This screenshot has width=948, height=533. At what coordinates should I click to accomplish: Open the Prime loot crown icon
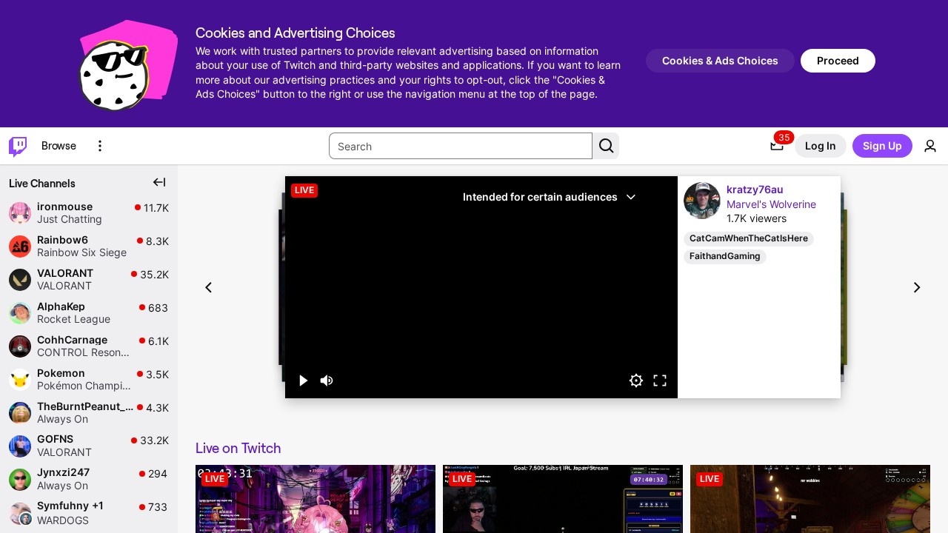[776, 146]
